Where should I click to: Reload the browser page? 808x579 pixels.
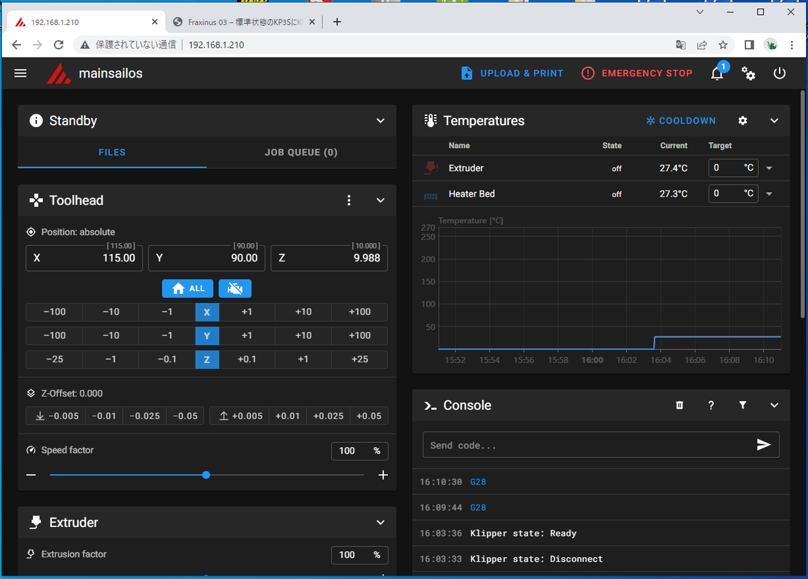click(x=59, y=45)
